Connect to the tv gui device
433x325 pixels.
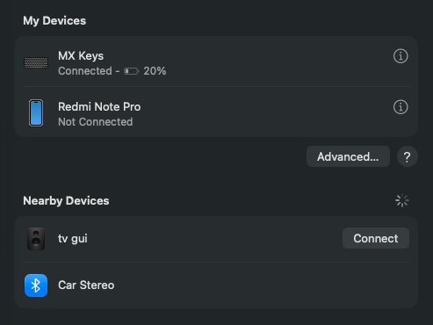(376, 238)
